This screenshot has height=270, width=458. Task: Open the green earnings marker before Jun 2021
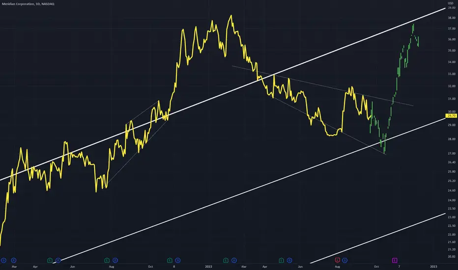tap(50, 260)
